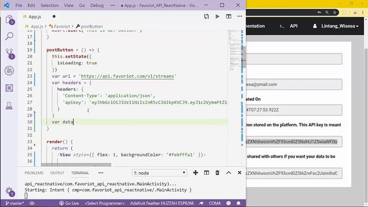Click the unsaved dot on the App.js tab
This screenshot has height=207, width=368.
click(54, 17)
